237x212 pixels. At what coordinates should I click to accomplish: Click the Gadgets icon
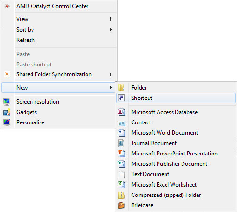click(7, 112)
